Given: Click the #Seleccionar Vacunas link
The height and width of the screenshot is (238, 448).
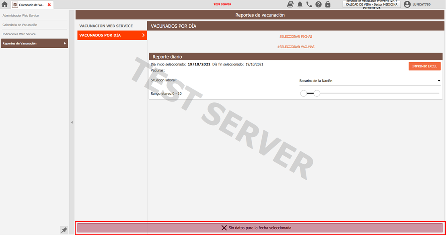Looking at the screenshot, I should 296,47.
